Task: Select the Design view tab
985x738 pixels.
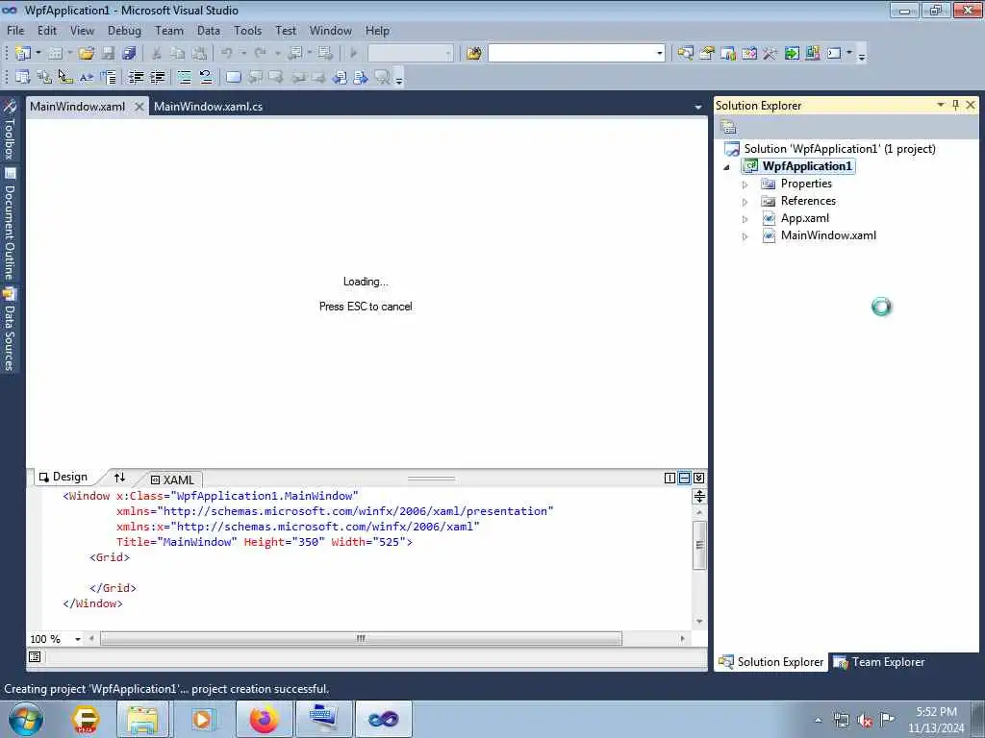Action: 63,477
